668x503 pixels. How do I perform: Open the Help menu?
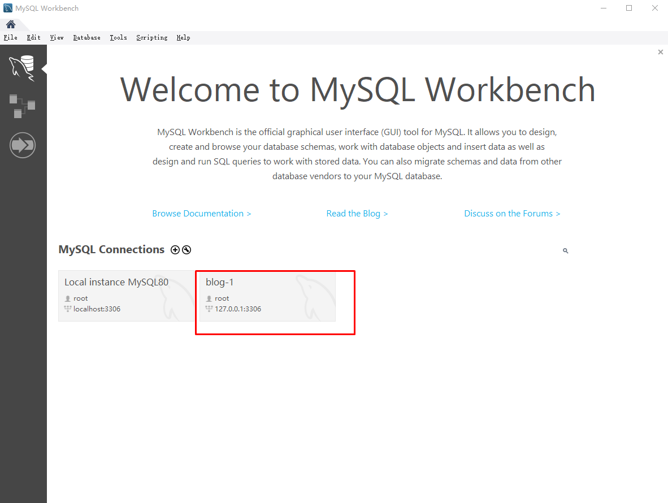pyautogui.click(x=184, y=37)
